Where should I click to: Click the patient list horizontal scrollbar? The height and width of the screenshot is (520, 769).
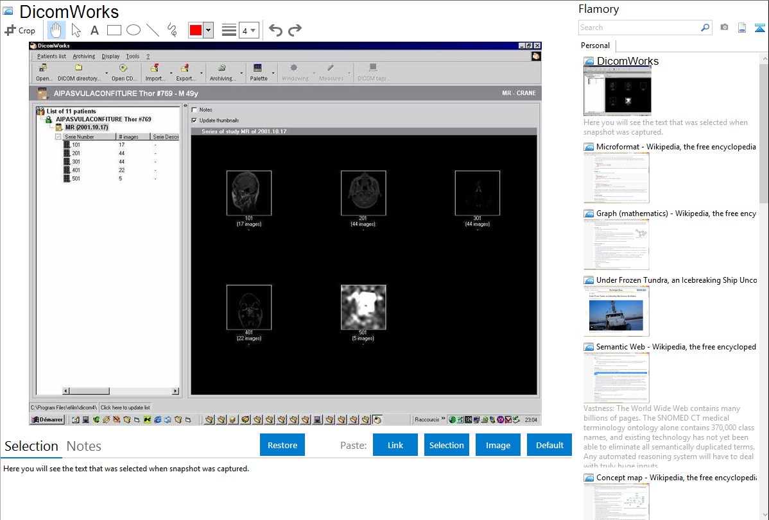[121, 391]
